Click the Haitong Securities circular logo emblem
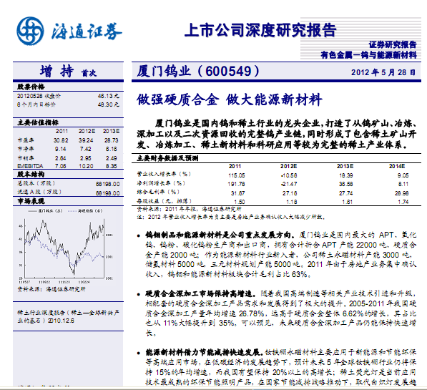 pos(30,31)
